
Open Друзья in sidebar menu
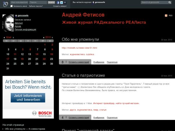click(19, 23)
